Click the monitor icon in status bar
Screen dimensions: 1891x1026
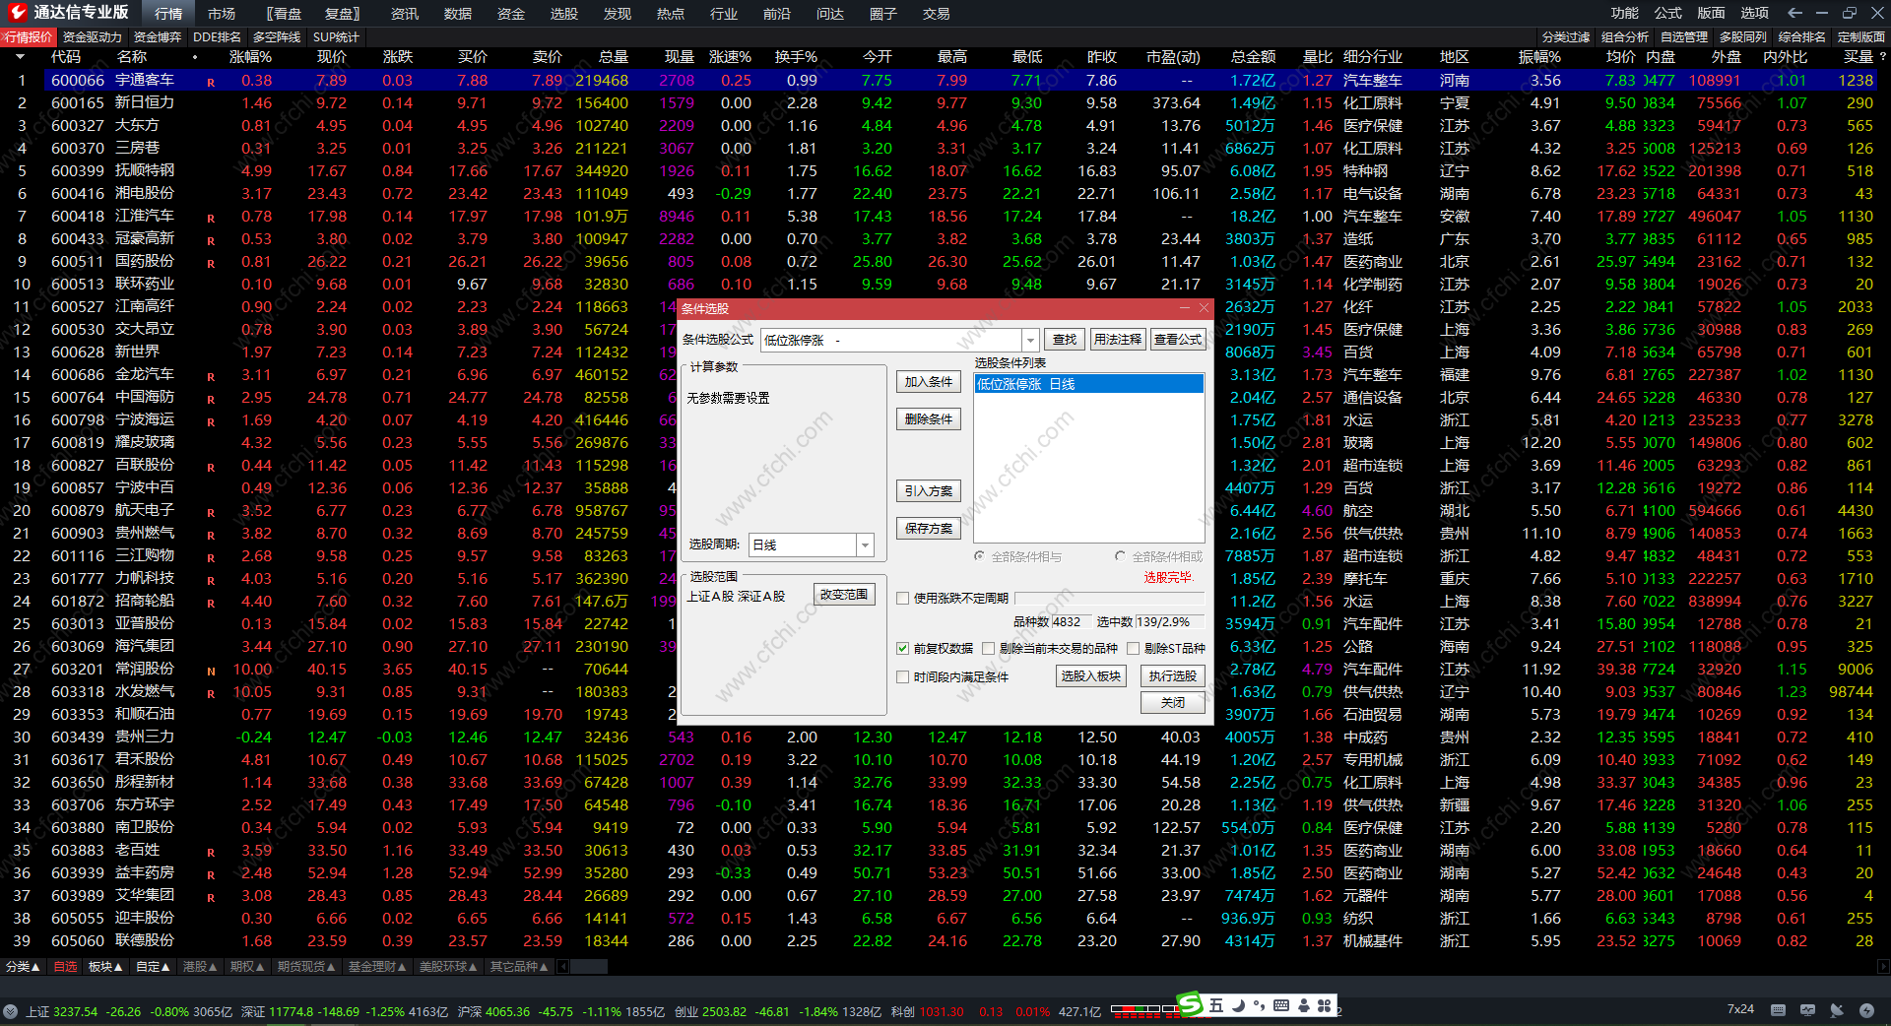point(1807,1010)
